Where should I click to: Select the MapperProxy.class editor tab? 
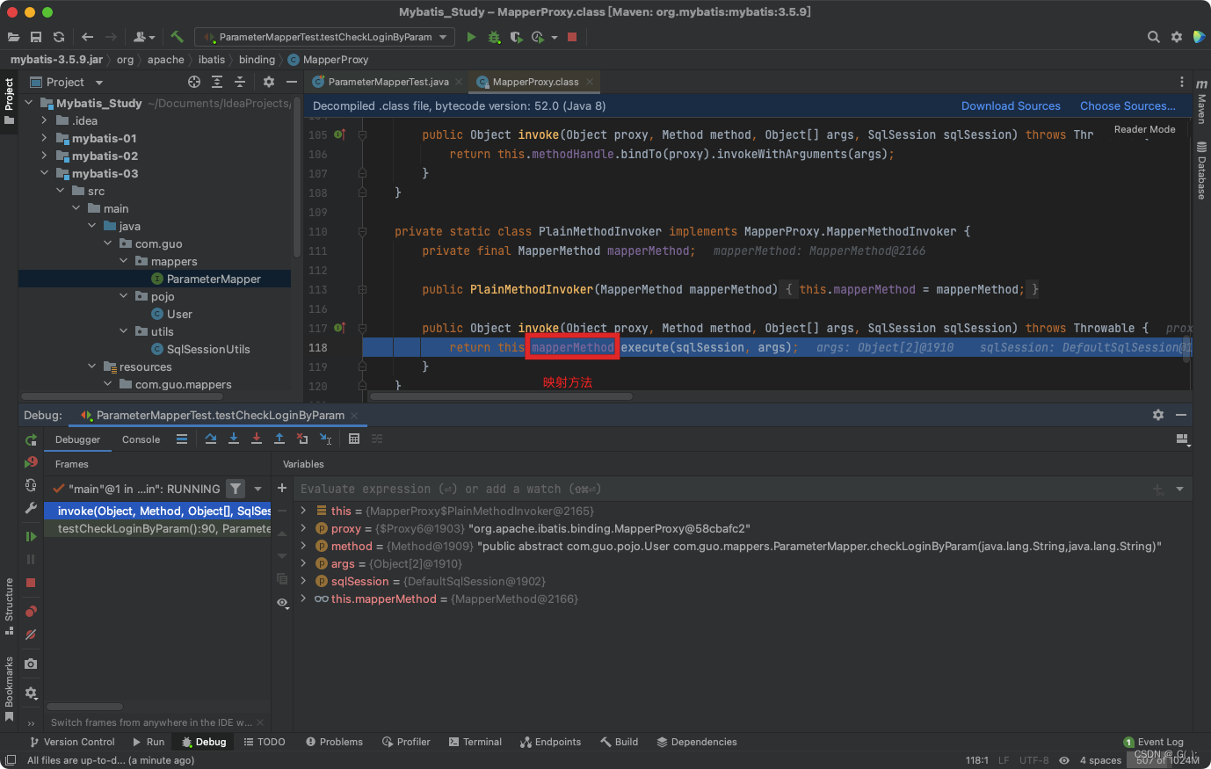(x=535, y=82)
